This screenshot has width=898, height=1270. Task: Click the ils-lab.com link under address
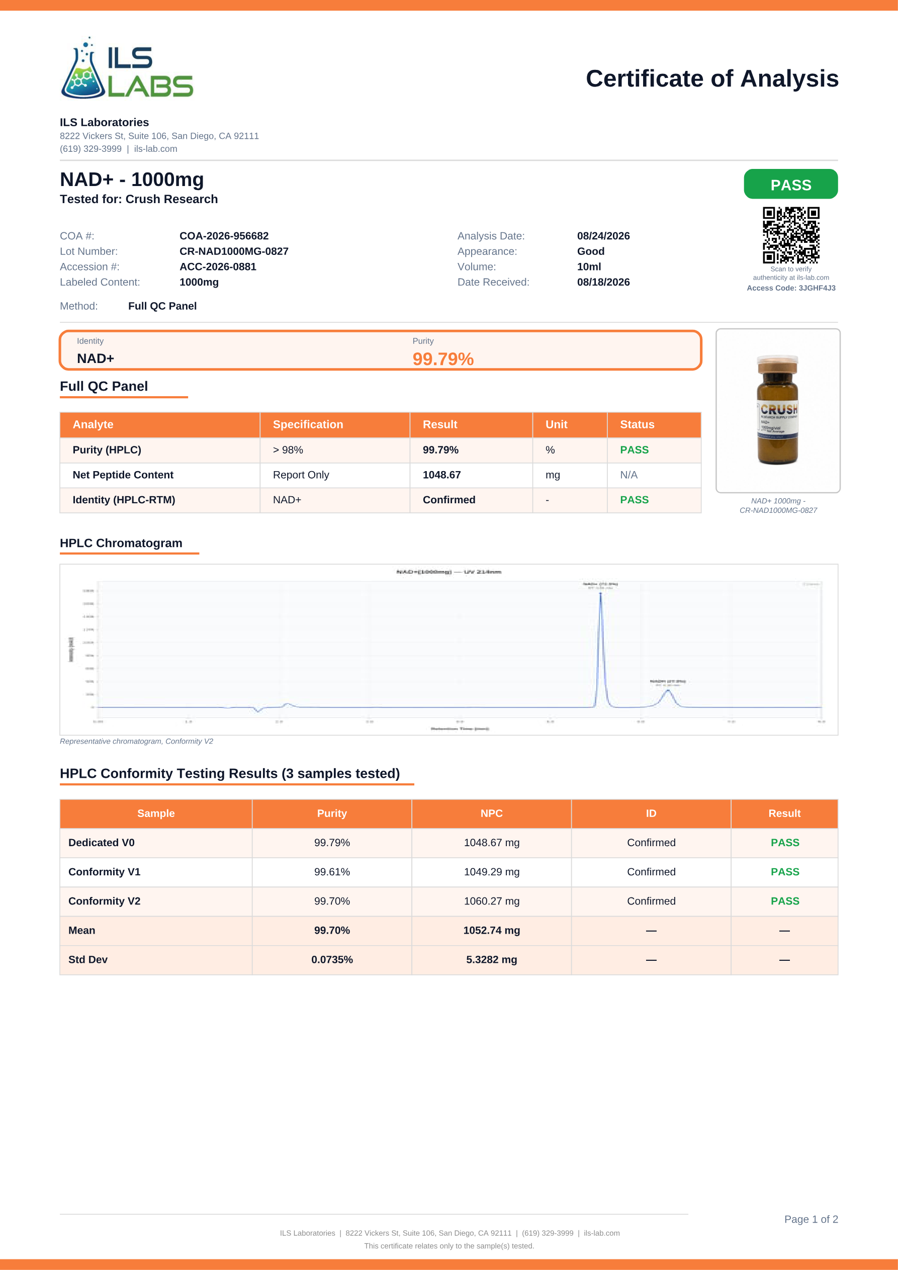155,149
